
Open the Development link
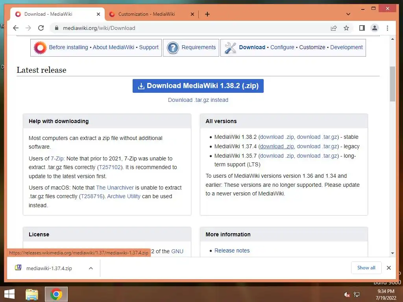[x=346, y=47]
